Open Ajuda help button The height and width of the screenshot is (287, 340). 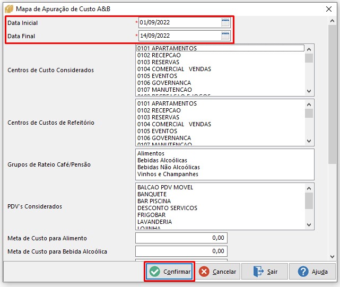tap(312, 272)
